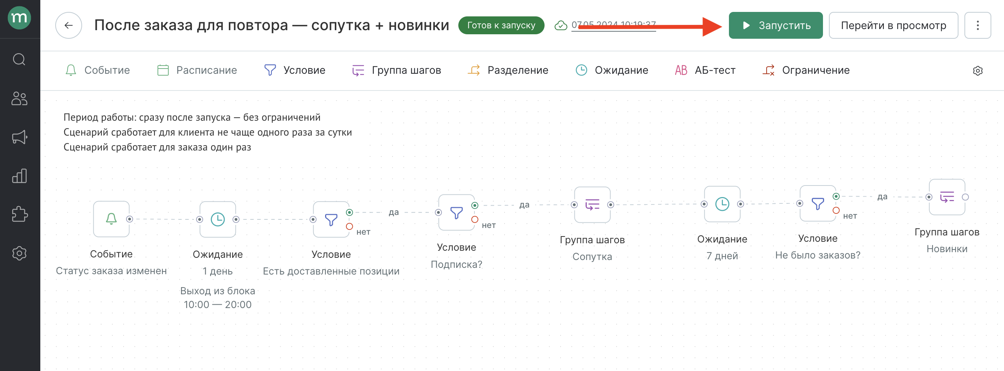This screenshot has height=371, width=1004.
Task: Add a Расписание block from toolbar
Action: pos(197,70)
